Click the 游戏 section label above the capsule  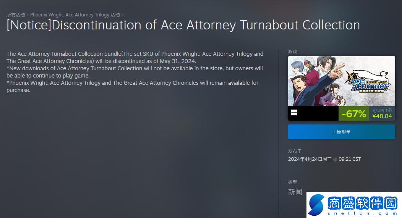292,52
